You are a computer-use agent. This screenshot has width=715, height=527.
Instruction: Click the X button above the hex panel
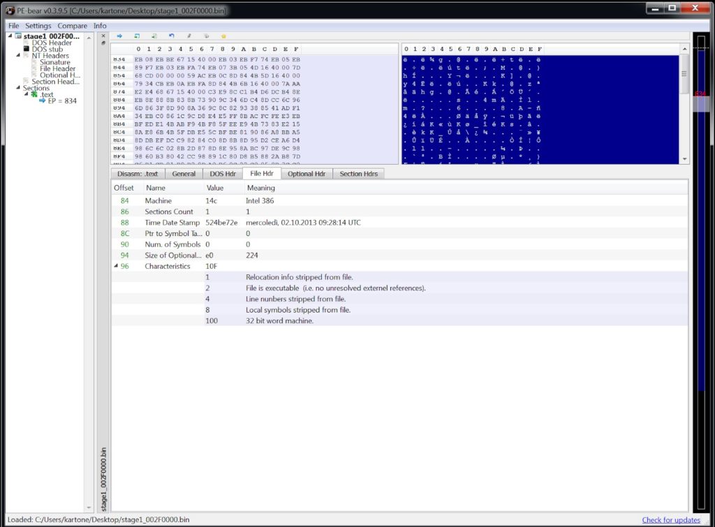click(103, 36)
